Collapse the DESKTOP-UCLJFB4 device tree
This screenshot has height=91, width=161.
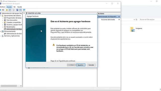tap(24, 13)
